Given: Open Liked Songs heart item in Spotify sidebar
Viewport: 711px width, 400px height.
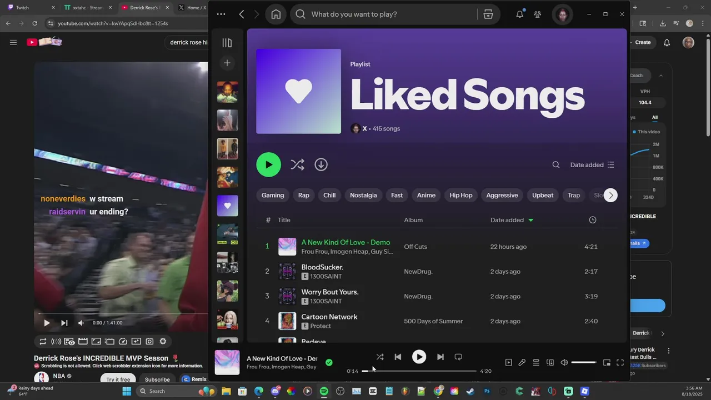Looking at the screenshot, I should [x=227, y=206].
